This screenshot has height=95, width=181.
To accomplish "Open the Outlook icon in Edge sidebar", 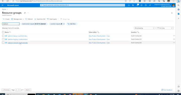I will [x=178, y=14].
